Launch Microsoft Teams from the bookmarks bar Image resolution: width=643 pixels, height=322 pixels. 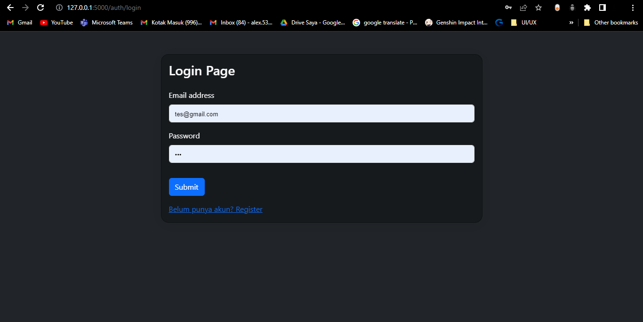click(x=106, y=22)
